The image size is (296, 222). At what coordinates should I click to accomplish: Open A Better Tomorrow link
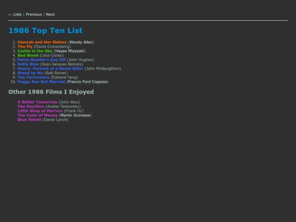point(37,102)
